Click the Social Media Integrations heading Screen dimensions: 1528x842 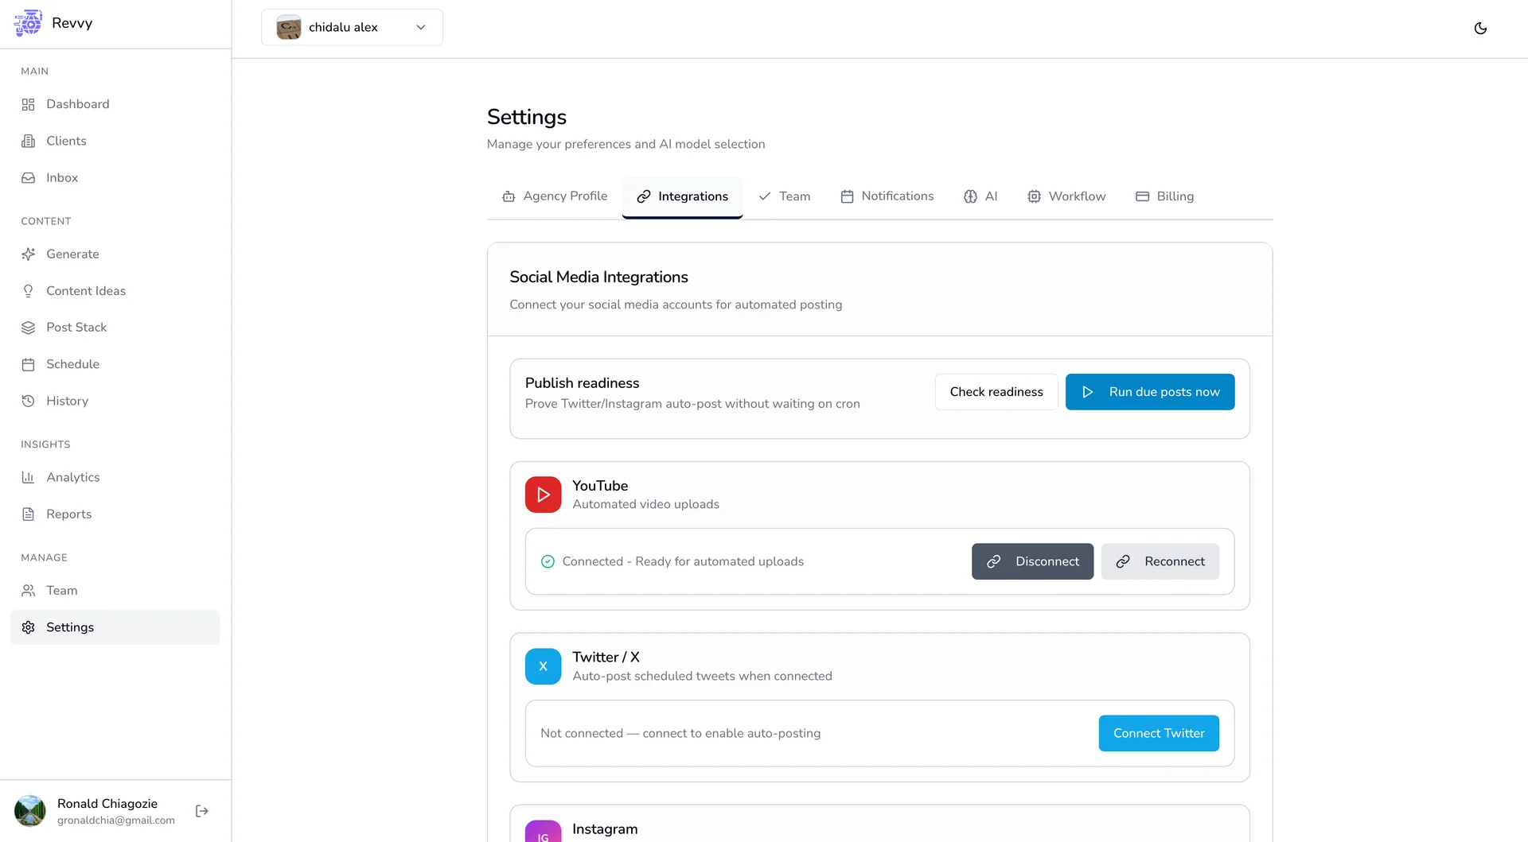pos(598,277)
